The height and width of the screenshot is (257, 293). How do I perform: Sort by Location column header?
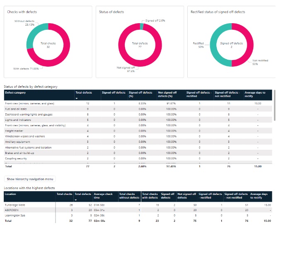pyautogui.click(x=10, y=194)
